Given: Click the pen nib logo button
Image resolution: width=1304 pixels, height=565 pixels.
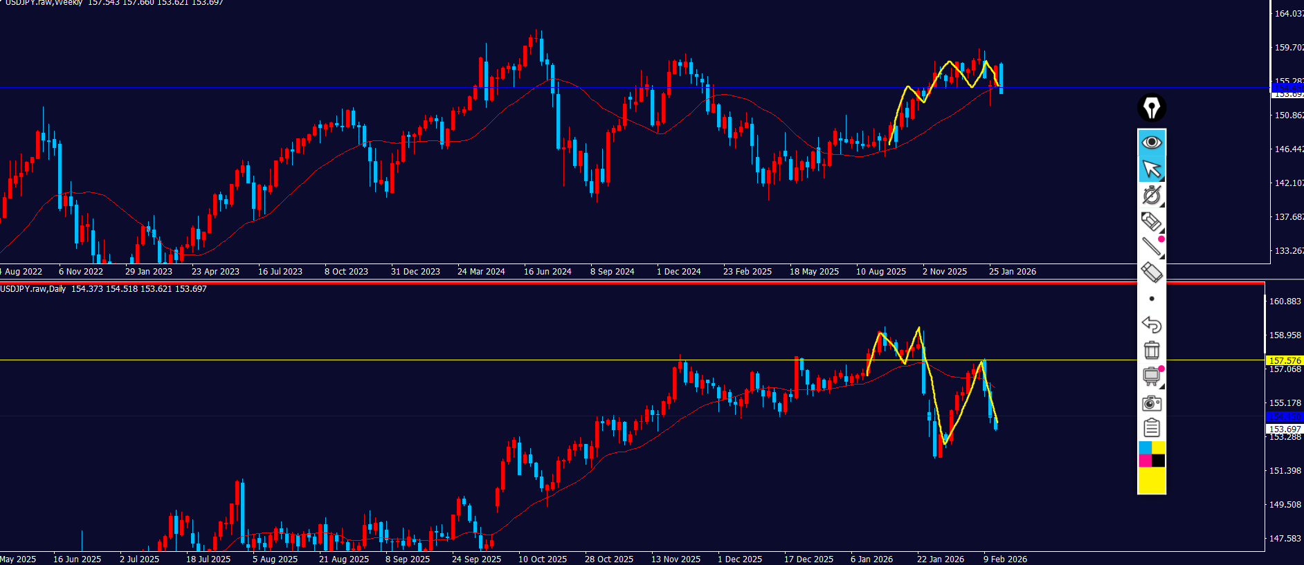Looking at the screenshot, I should [1152, 108].
